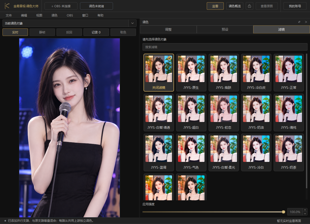Image resolution: width=310 pixels, height=224 pixels.
Task: Click the 投回 button
Action: pyautogui.click(x=69, y=32)
